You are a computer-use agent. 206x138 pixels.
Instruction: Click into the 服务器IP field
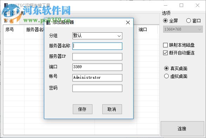(x=97, y=57)
